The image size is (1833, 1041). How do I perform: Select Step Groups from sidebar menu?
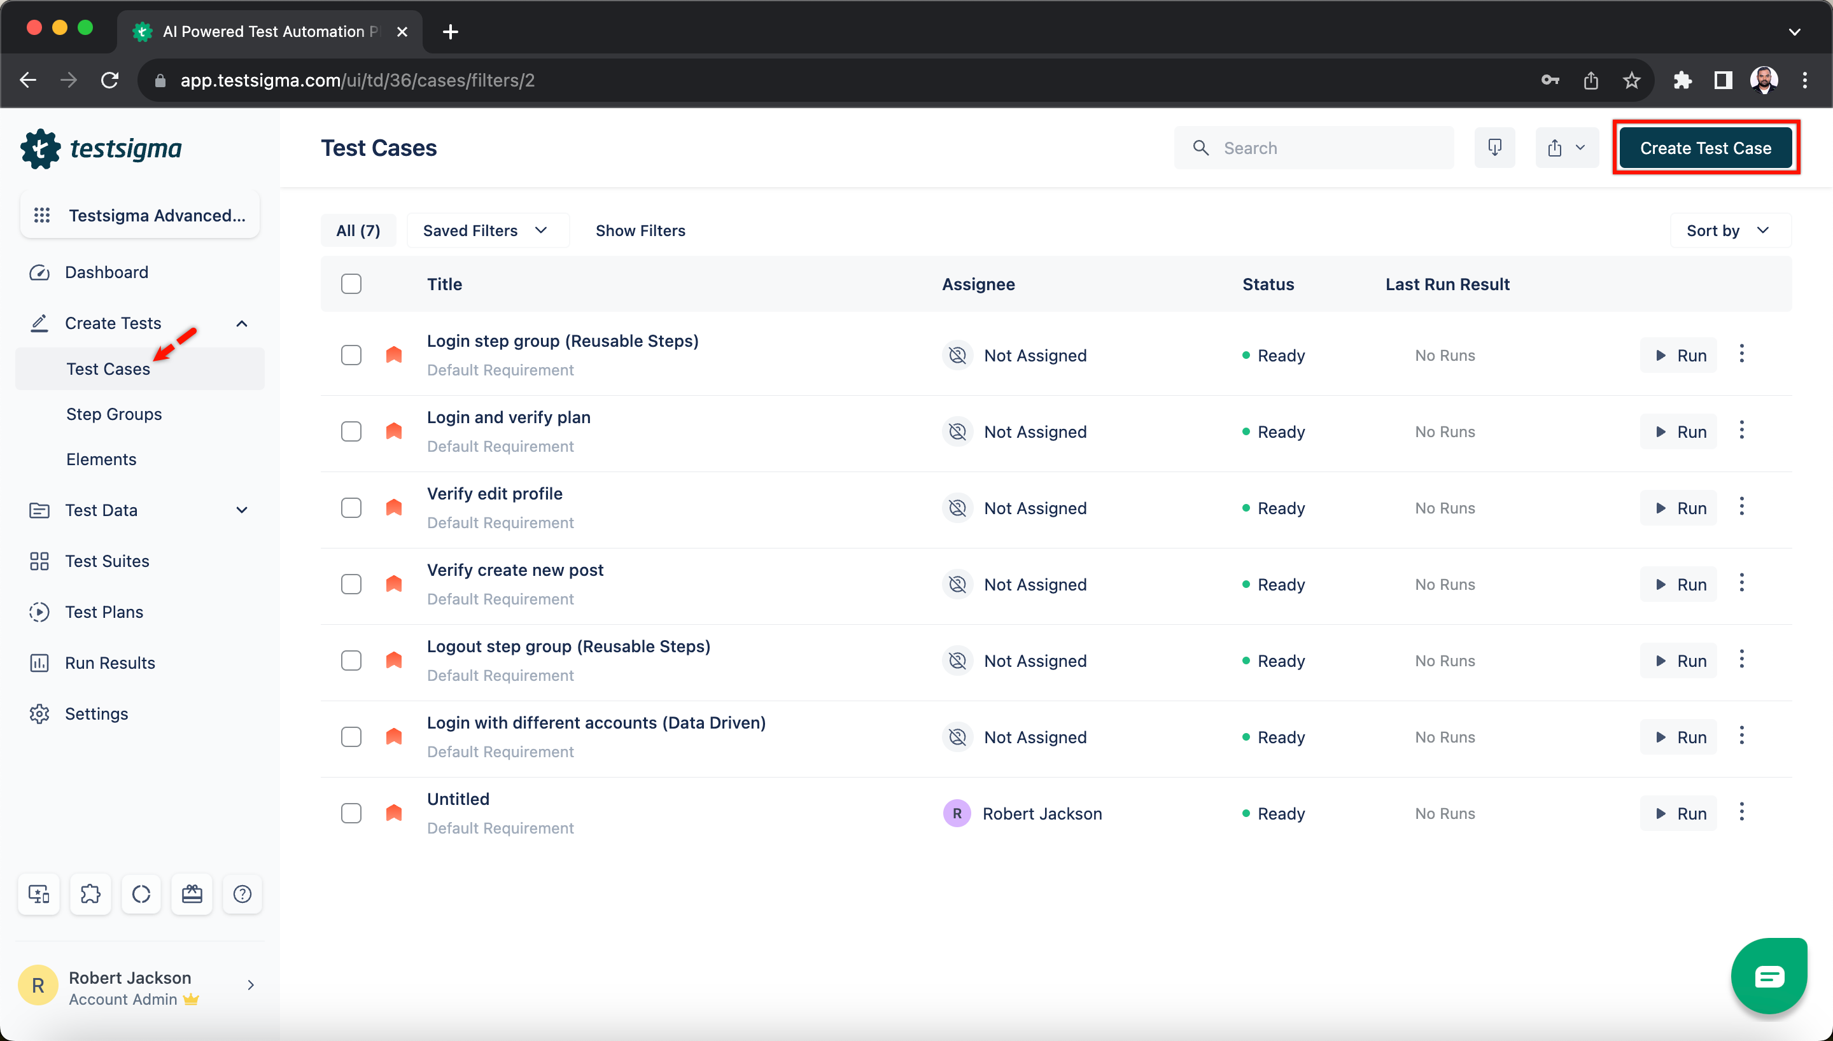tap(113, 413)
